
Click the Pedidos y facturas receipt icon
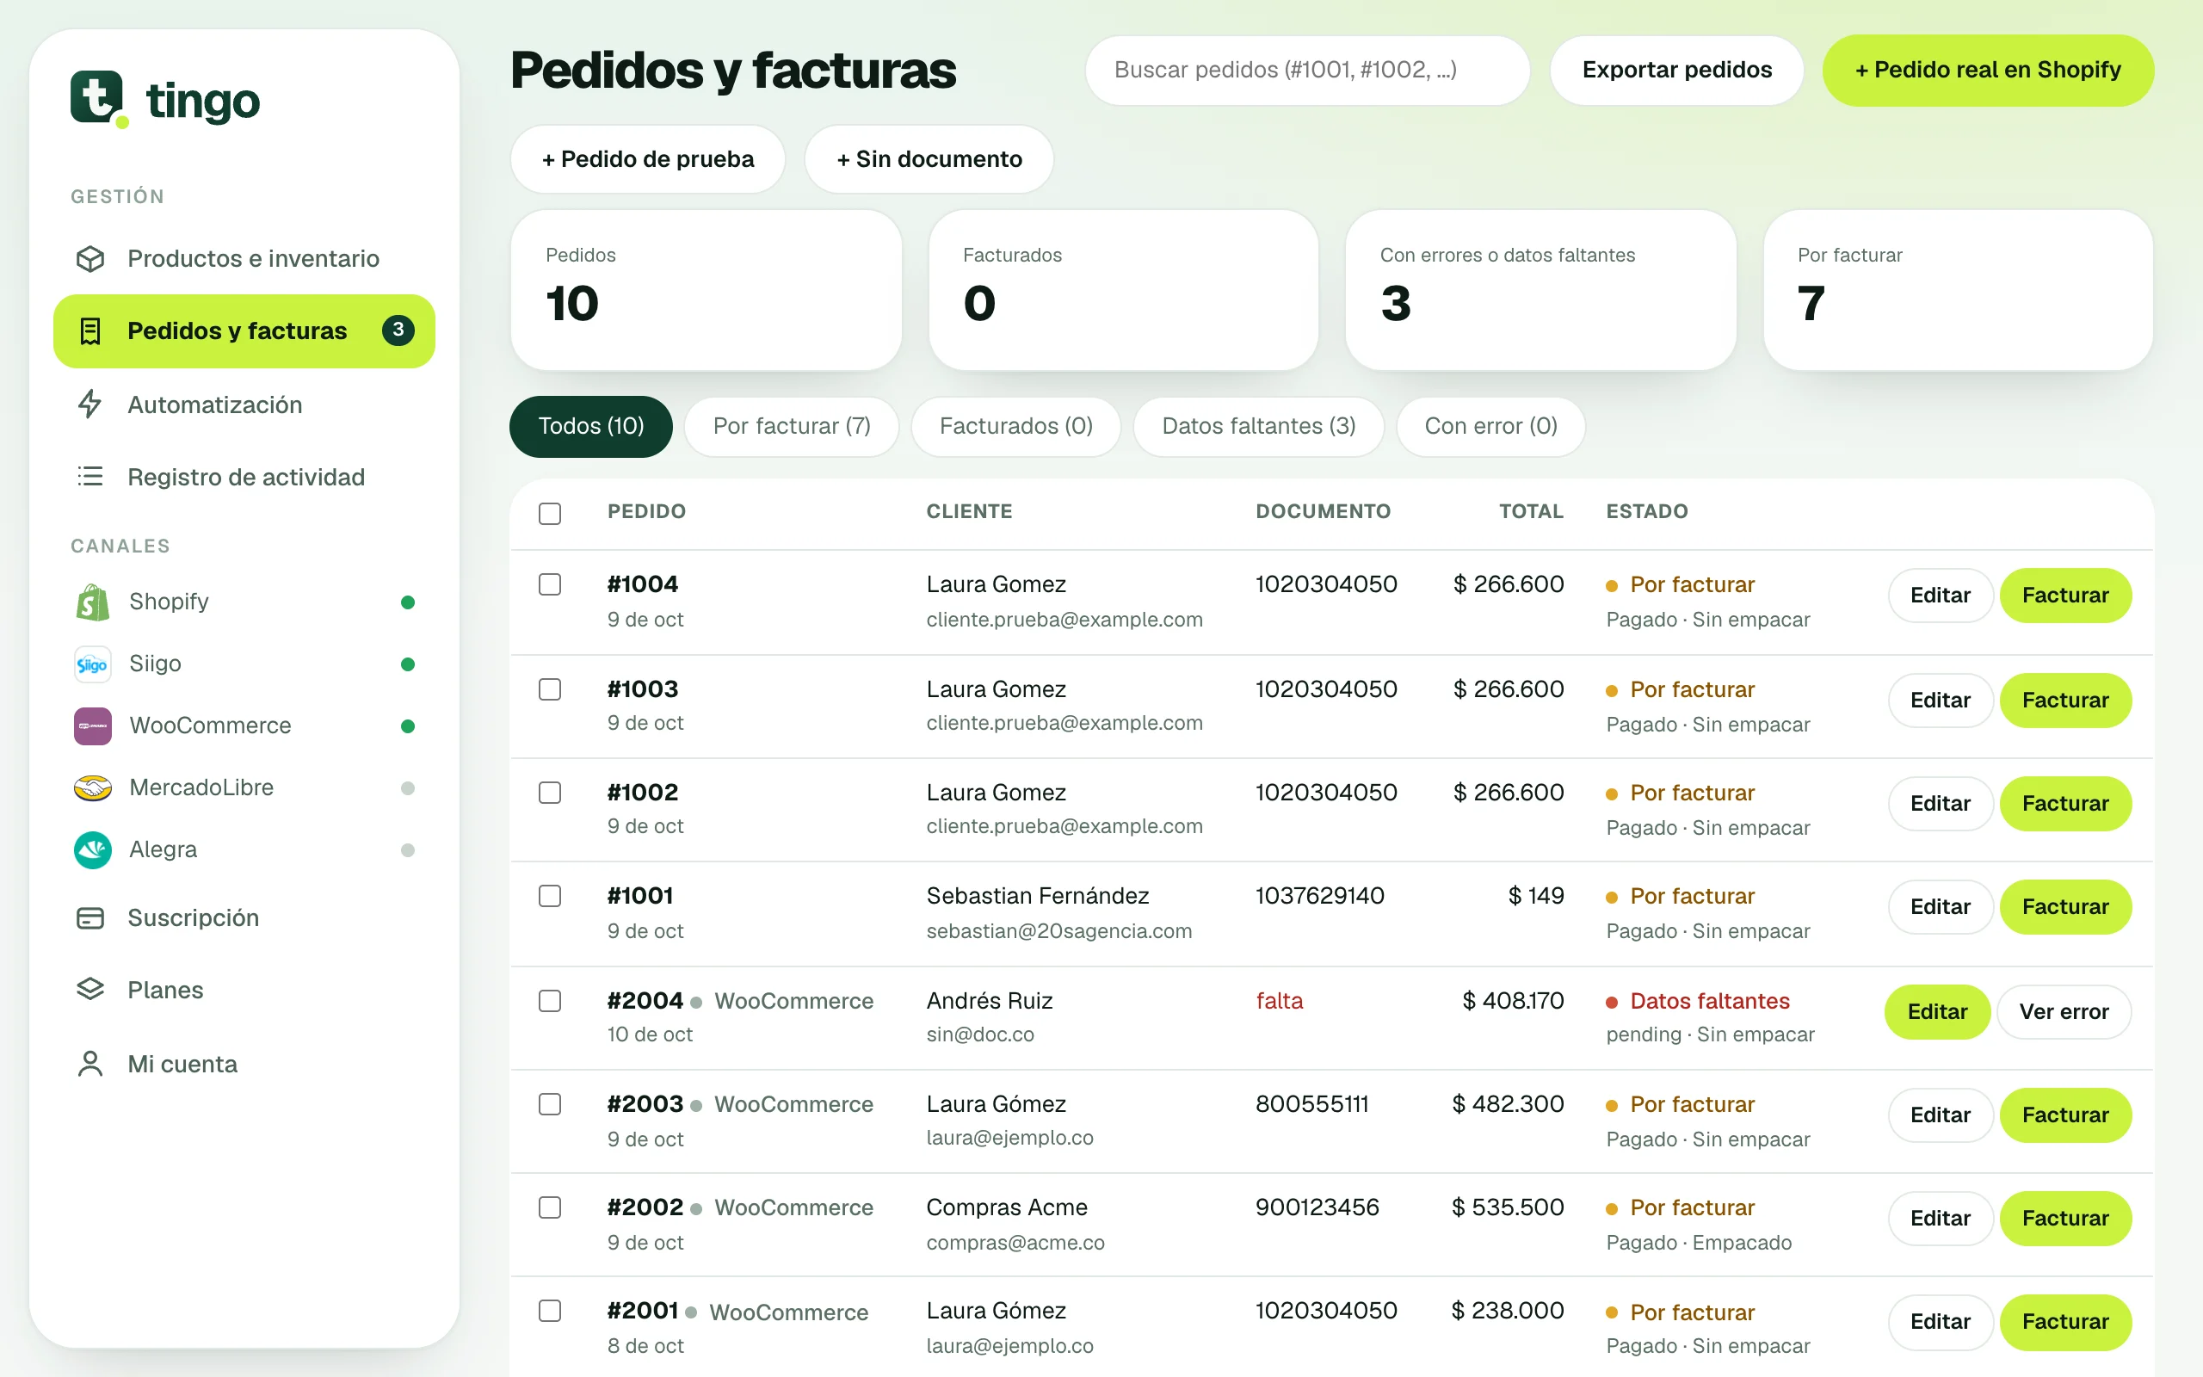(x=90, y=331)
